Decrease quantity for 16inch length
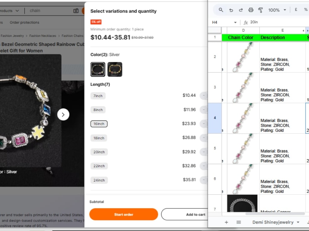The image size is (309, 231). pyautogui.click(x=204, y=124)
